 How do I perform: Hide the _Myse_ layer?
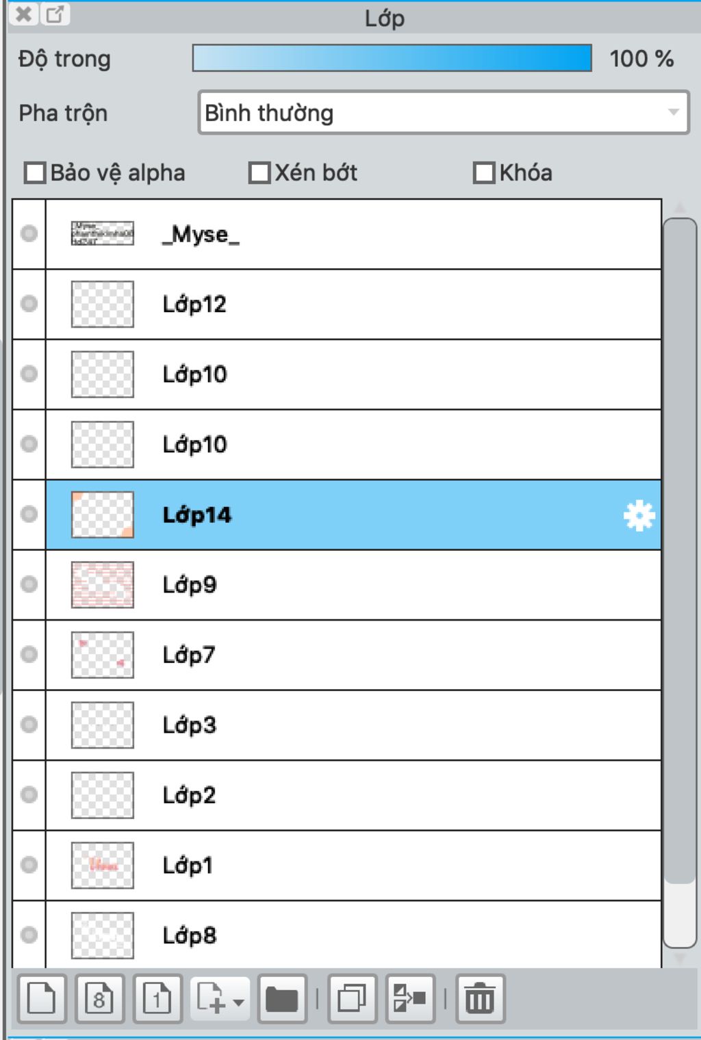(29, 234)
